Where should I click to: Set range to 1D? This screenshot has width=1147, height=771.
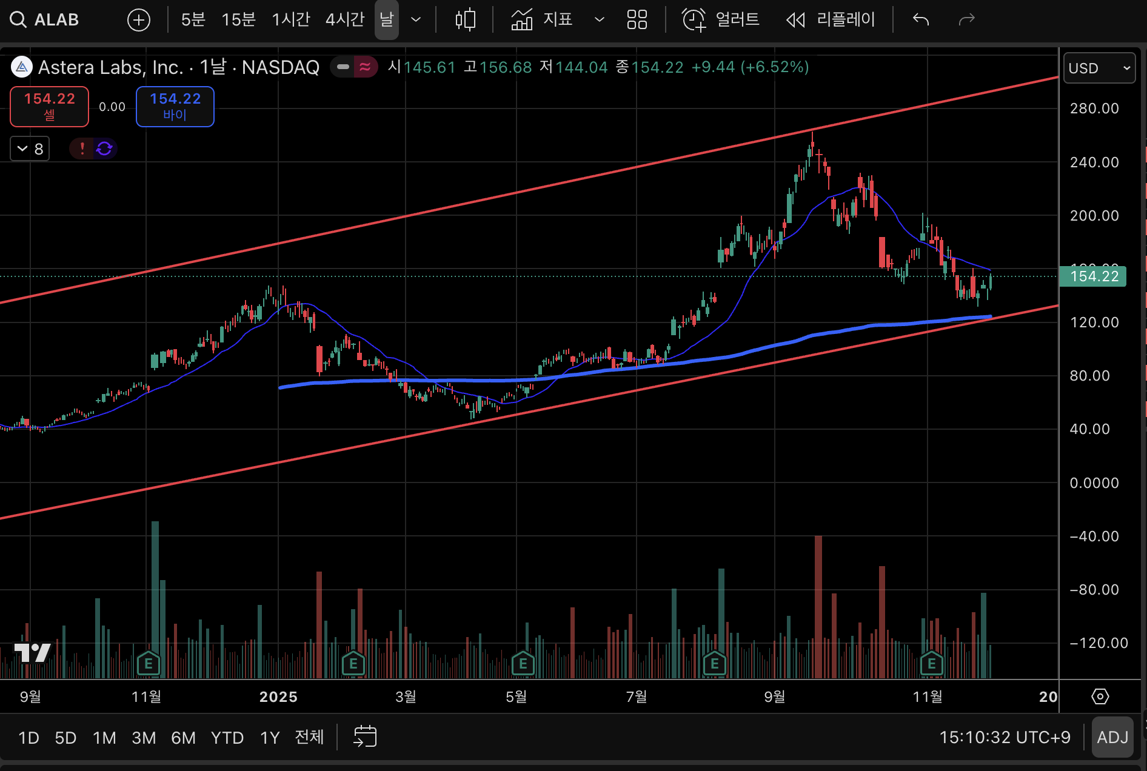point(28,738)
